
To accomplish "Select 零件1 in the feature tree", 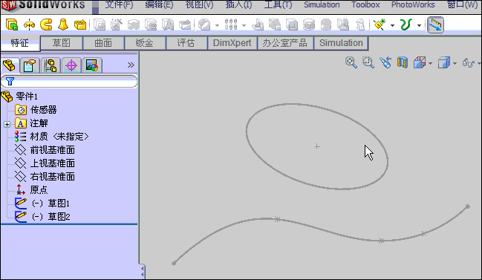I will [x=27, y=97].
